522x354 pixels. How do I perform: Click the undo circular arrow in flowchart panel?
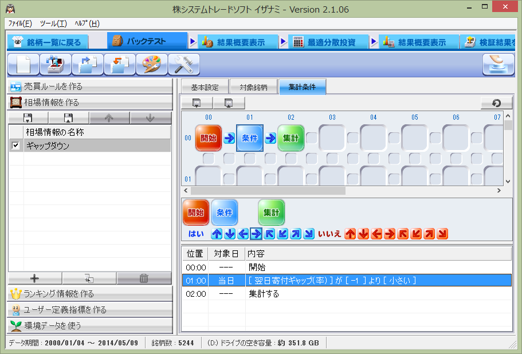pyautogui.click(x=496, y=103)
